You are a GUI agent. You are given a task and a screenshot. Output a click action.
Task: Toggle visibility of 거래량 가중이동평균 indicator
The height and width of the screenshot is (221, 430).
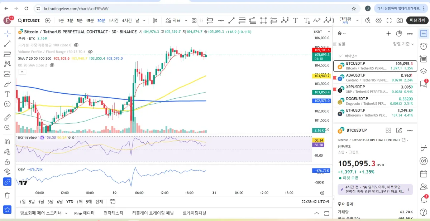(76, 45)
